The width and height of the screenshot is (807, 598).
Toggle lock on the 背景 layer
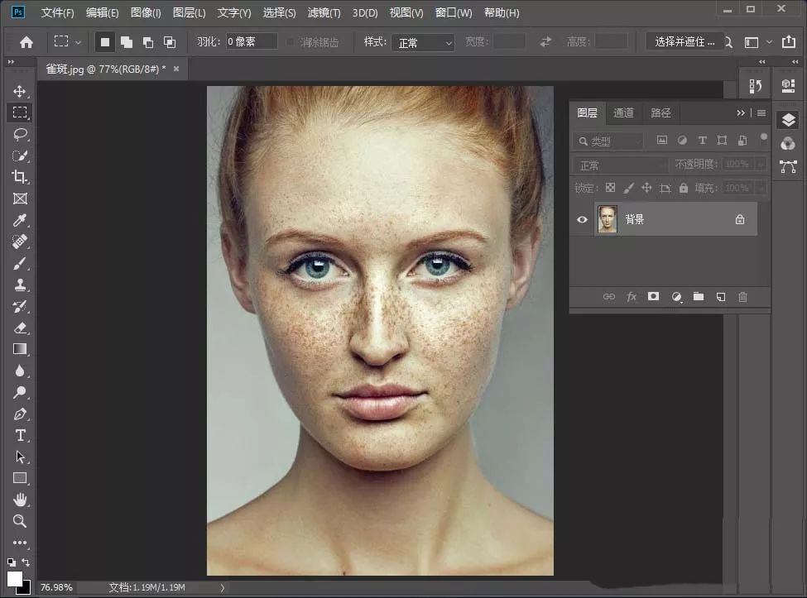coord(740,219)
